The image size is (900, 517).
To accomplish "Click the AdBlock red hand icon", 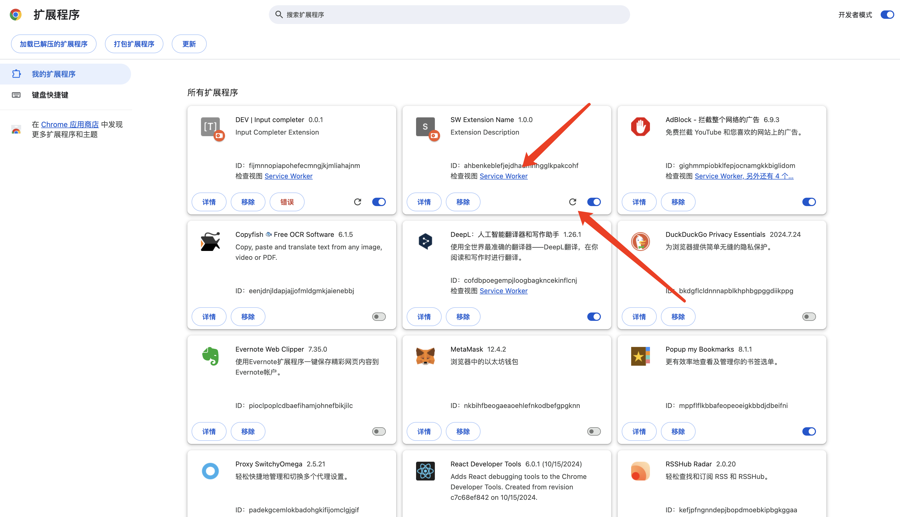I will coord(640,127).
